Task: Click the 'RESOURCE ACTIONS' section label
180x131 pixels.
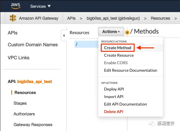Action: (114, 41)
